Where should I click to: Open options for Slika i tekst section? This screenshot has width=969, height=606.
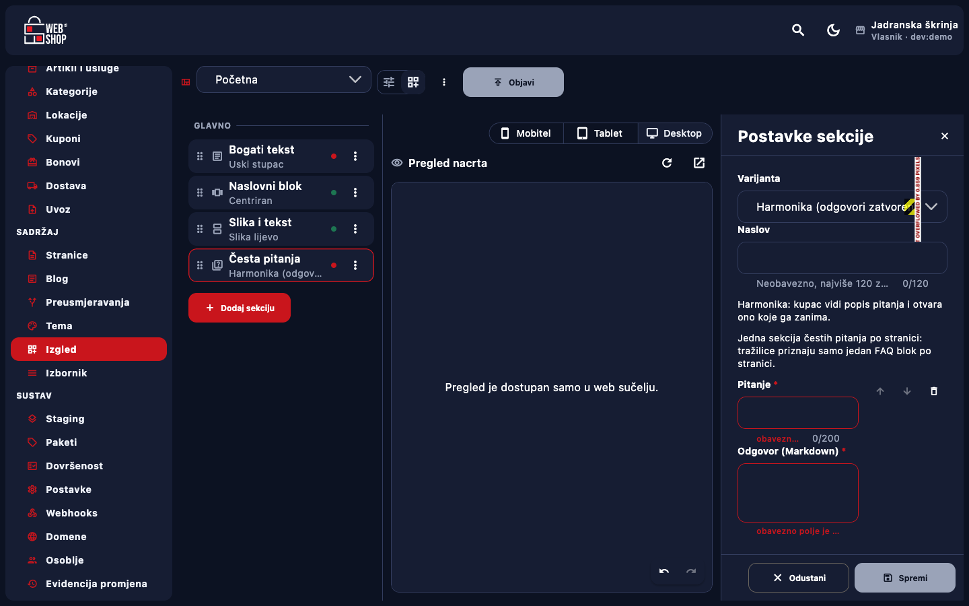[355, 229]
